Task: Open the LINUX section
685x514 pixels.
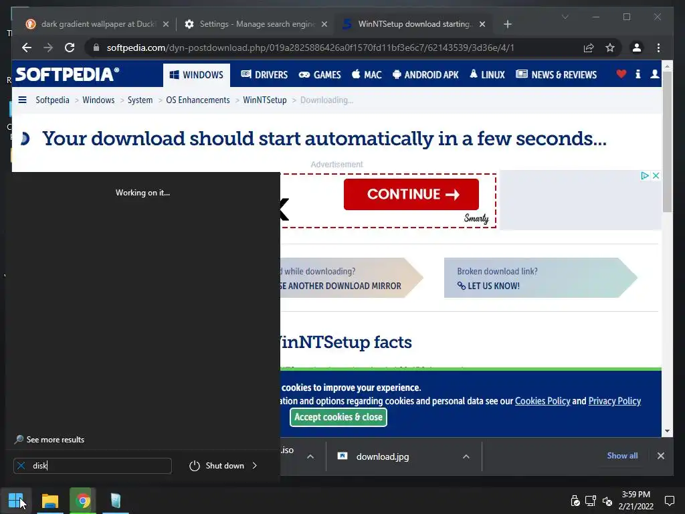Action: (x=487, y=75)
